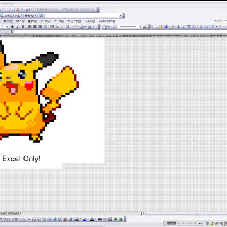Open the font size dropdown
Image resolution: width=227 pixels, height=227 pixels.
tap(7, 26)
